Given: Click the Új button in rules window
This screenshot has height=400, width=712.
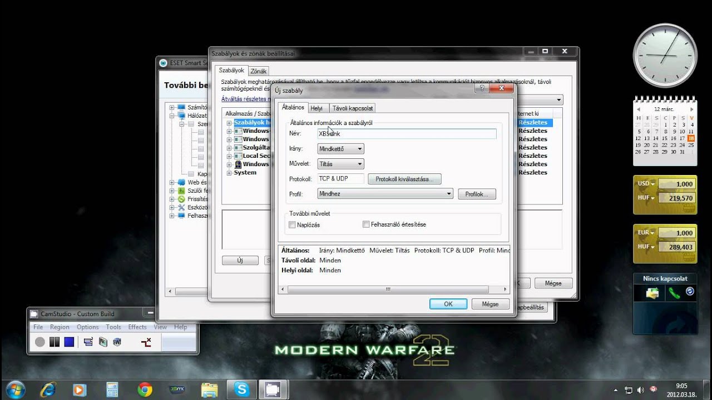Looking at the screenshot, I should point(240,260).
